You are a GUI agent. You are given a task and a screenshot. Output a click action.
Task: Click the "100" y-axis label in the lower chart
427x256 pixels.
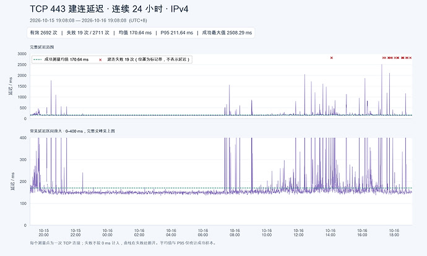point(23,203)
